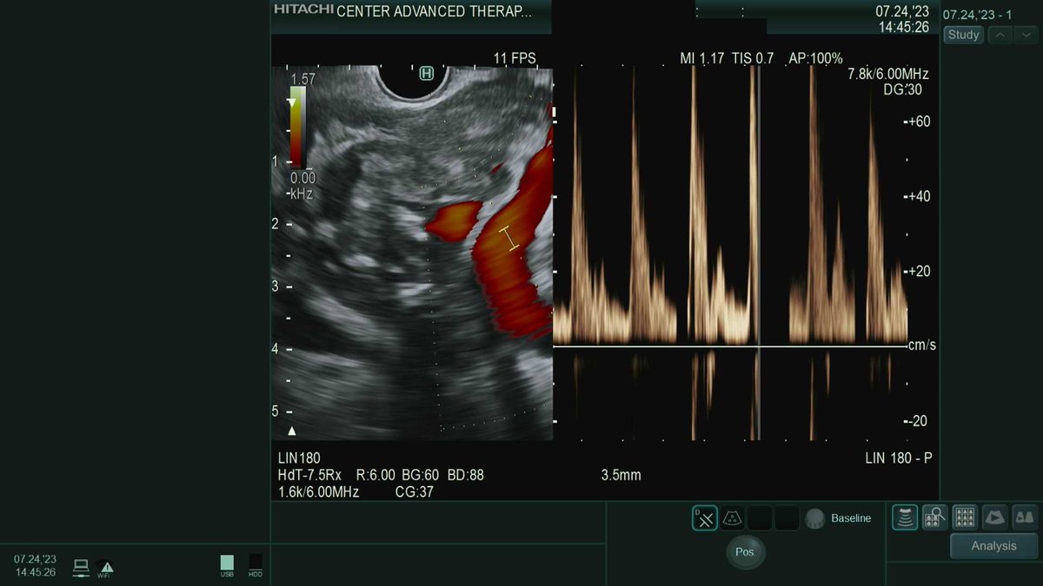The width and height of the screenshot is (1043, 586).
Task: Click the 'R:6.00' range value
Action: [375, 475]
